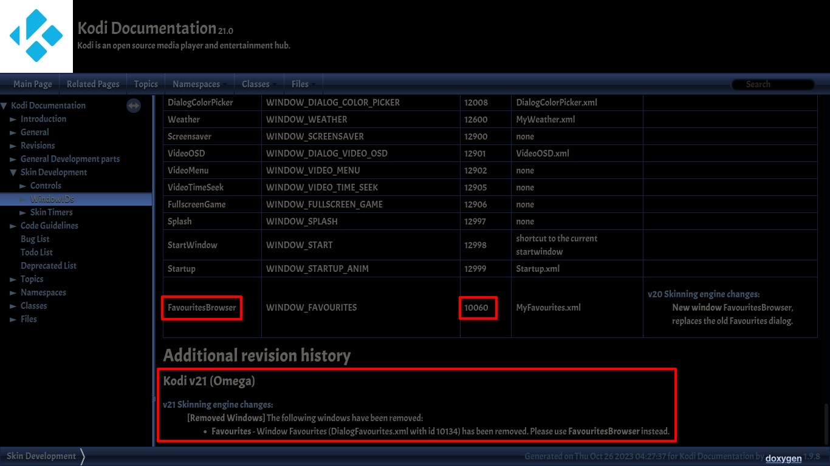Open the Main Page tab
Viewport: 830px width, 466px height.
tap(33, 84)
